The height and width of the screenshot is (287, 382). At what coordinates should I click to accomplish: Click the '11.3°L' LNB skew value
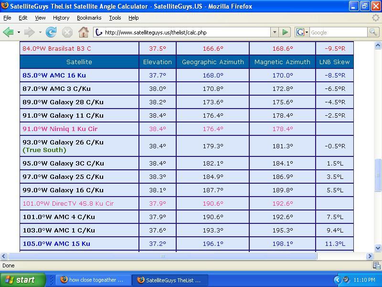coord(335,243)
